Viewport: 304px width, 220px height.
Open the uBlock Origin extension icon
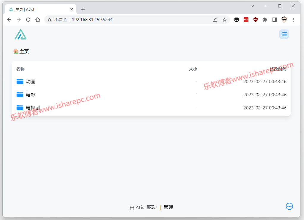point(256,20)
